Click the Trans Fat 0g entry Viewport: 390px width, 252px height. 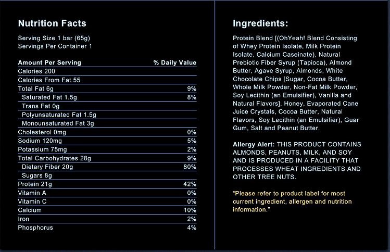(41, 106)
